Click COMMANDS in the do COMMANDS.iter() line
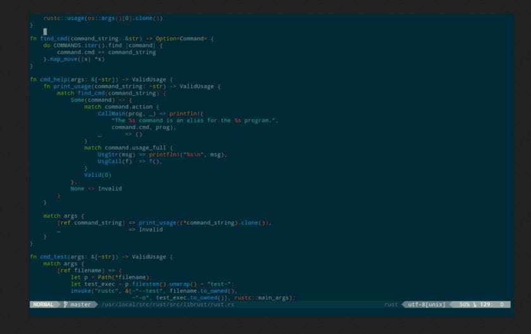The image size is (531, 334). coord(67,45)
